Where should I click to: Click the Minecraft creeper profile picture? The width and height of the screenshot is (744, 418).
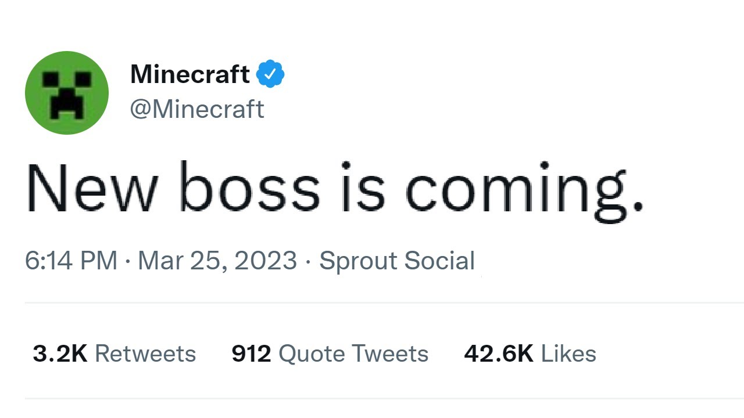66,93
